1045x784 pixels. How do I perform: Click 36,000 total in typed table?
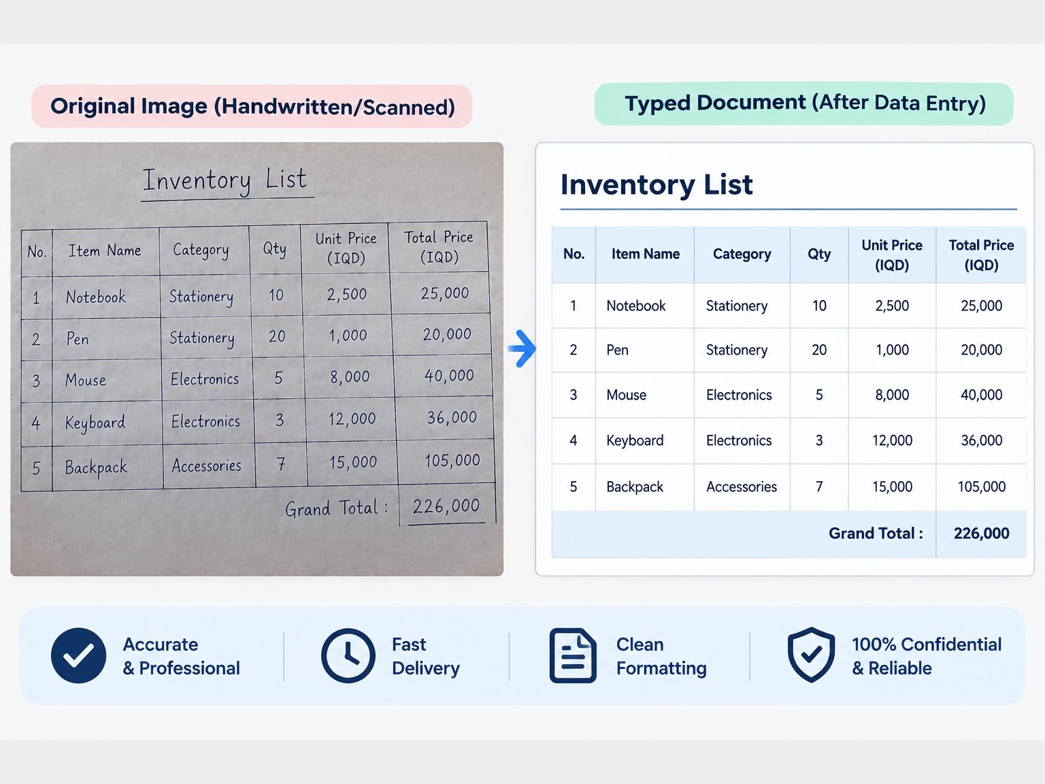pyautogui.click(x=981, y=440)
